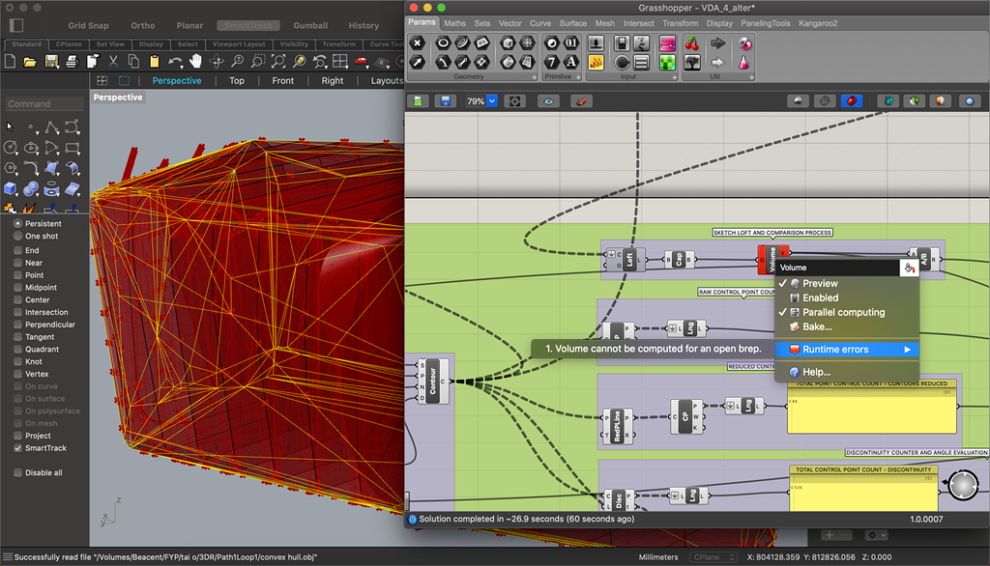Select the Contour component on canvas
Screen dimensions: 990x566
tap(432, 380)
